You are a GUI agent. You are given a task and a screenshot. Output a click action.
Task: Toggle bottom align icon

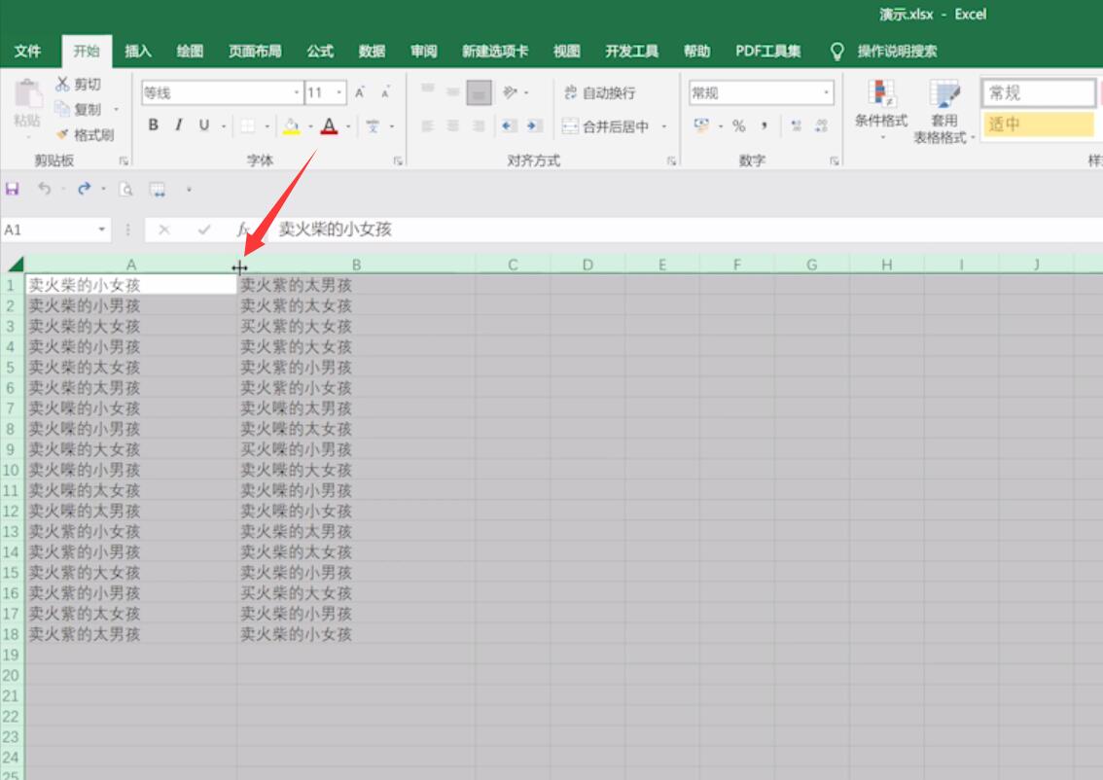click(x=480, y=92)
